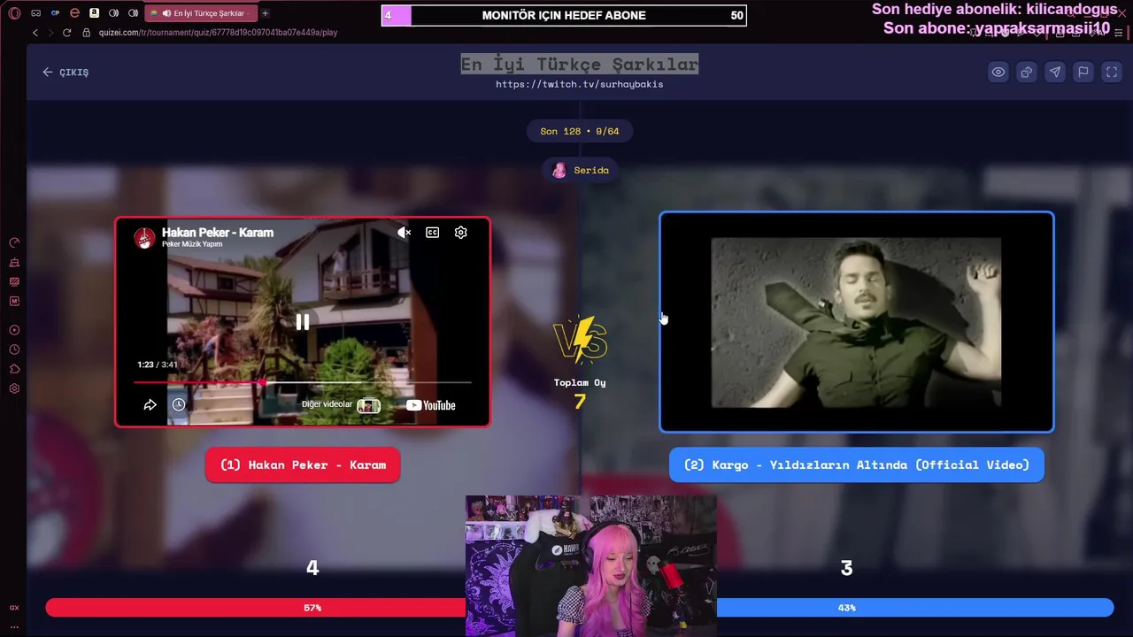Click the Serida user badge
Viewport: 1133px width, 637px height.
580,170
